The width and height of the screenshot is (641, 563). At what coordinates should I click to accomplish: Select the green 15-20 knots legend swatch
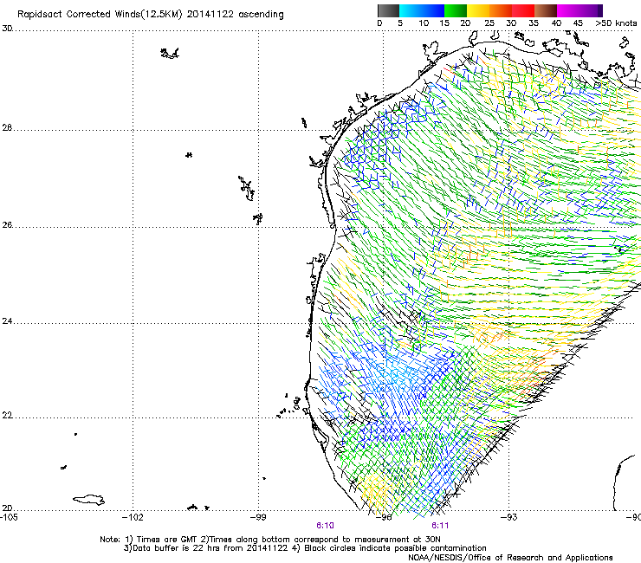pos(456,10)
